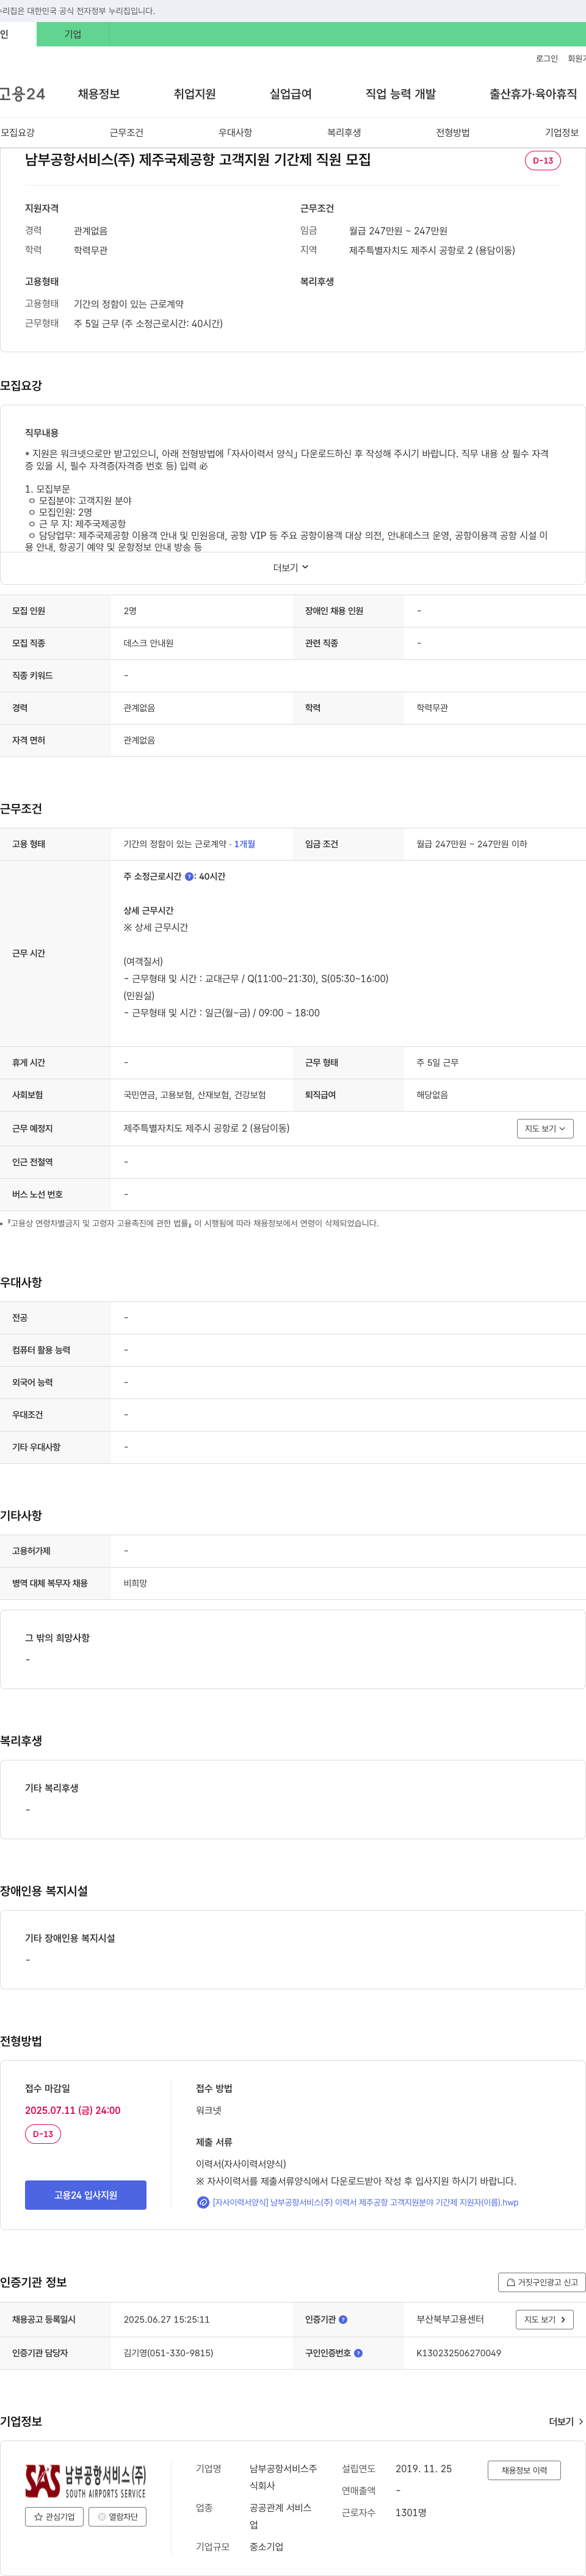
Task: Expand 직무내용 with 더보기 chevron
Action: 292,568
